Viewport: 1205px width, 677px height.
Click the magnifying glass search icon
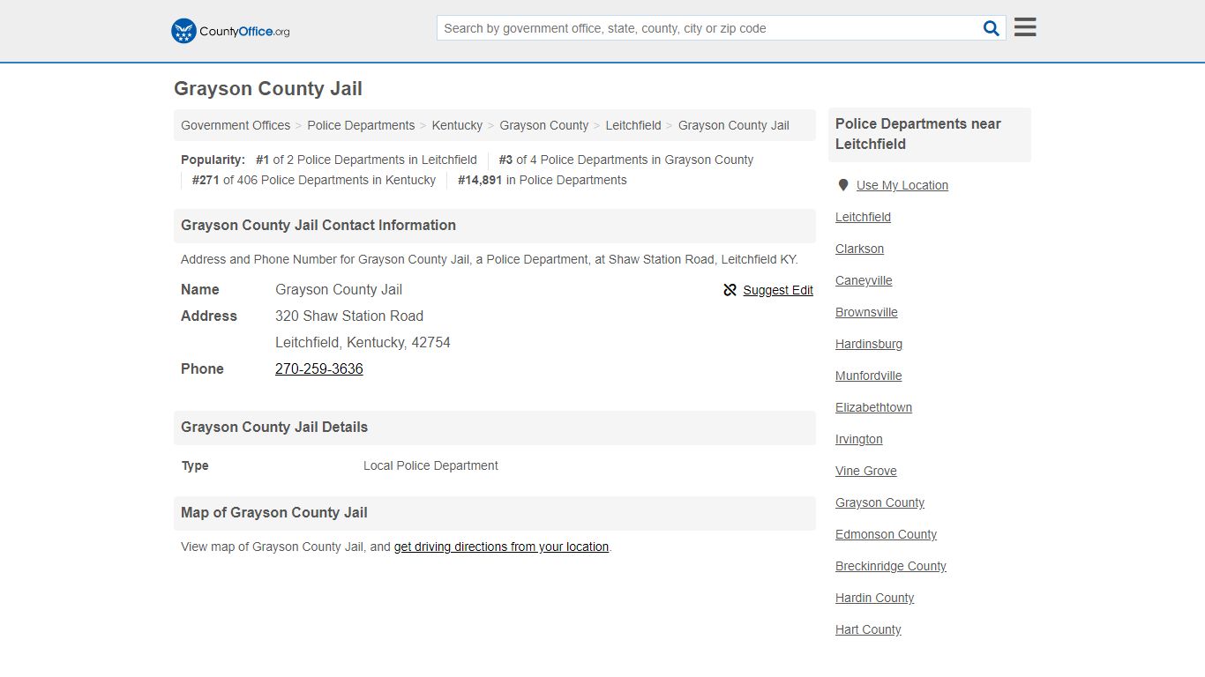tap(992, 28)
